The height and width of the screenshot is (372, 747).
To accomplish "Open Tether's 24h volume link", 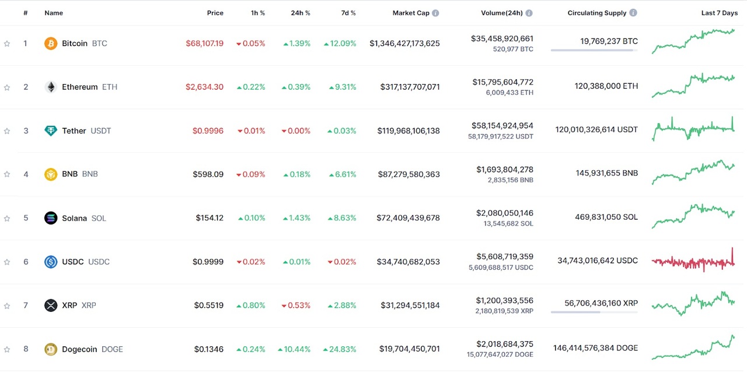I will 502,125.
